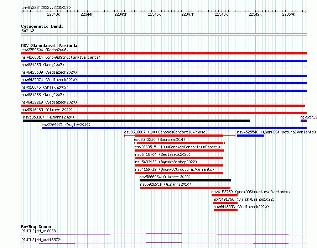Click esv2669515 (1000GenomesConsortiumPhase1) label

coord(177,147)
